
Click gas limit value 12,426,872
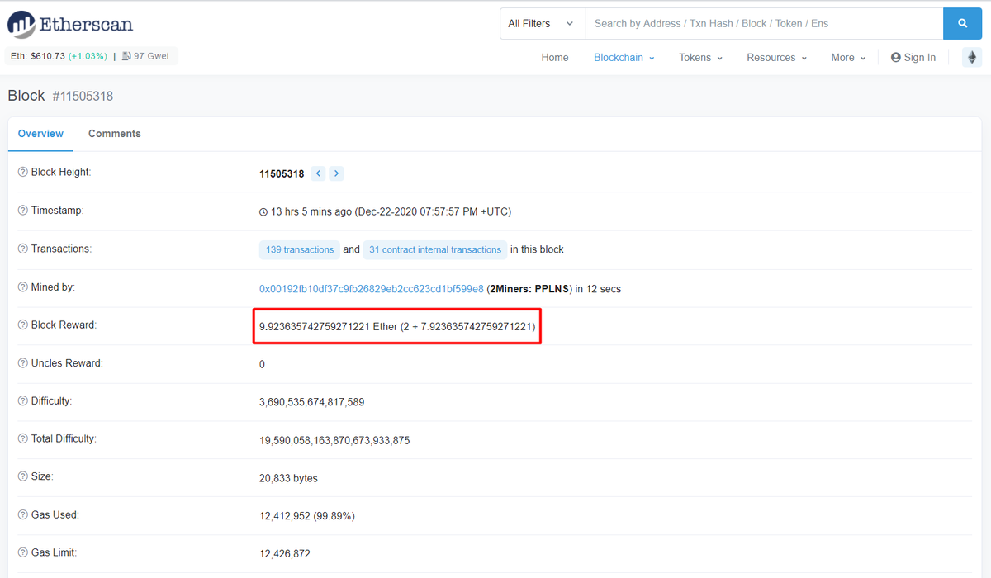click(x=284, y=554)
